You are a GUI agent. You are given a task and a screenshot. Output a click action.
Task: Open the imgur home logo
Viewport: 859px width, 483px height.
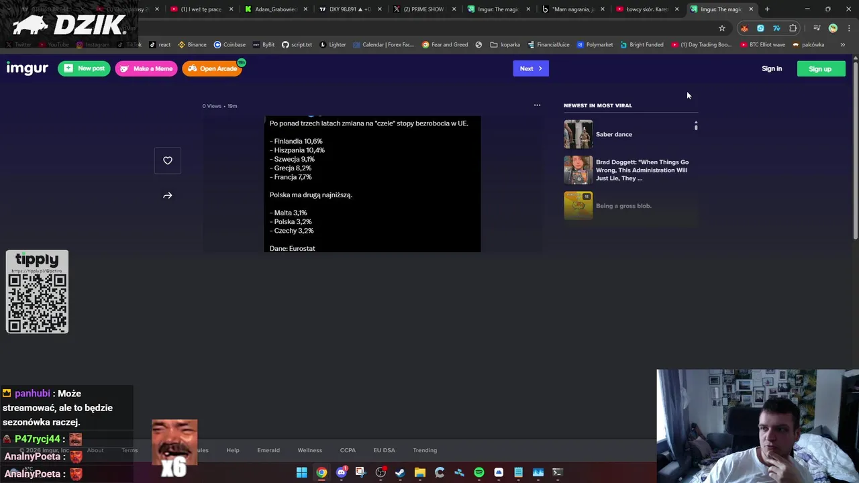(28, 68)
